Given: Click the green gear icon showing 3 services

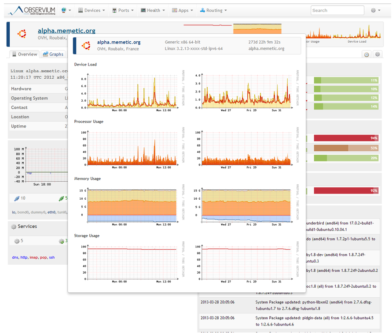Looking at the screenshot, I should click(62, 241).
